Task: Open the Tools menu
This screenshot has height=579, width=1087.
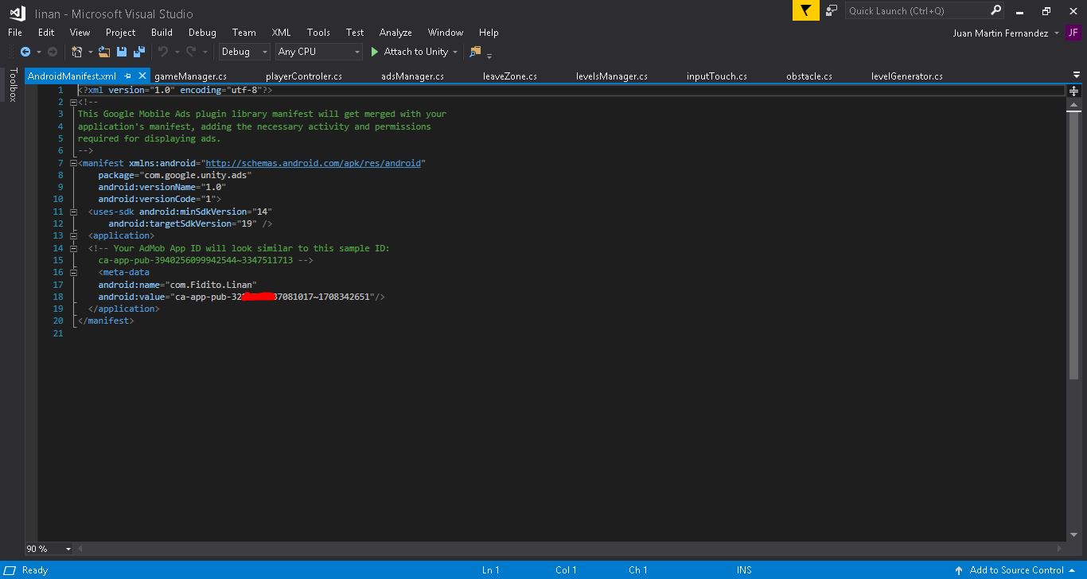Action: [318, 33]
